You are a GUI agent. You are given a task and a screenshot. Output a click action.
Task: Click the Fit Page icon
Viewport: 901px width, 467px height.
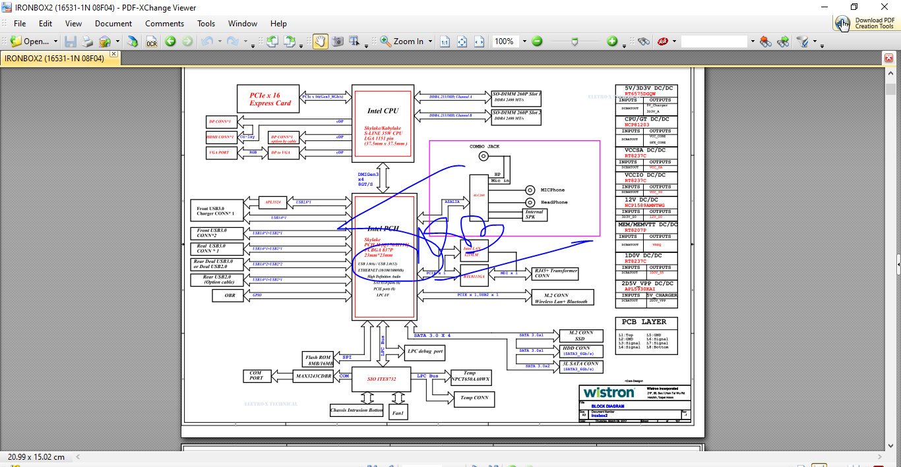coord(462,41)
